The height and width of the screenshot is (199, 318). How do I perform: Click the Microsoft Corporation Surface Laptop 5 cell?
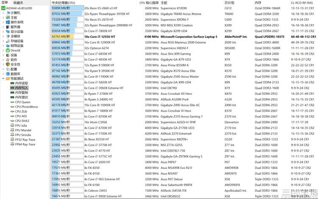point(189,37)
